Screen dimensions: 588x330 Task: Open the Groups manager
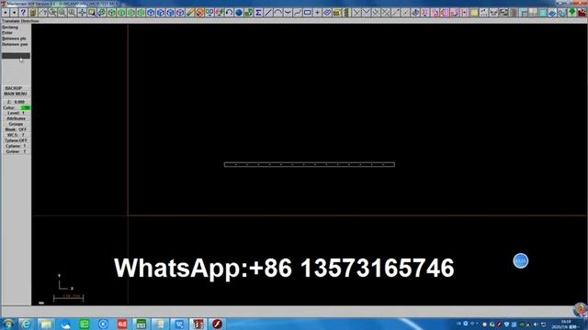coord(17,124)
